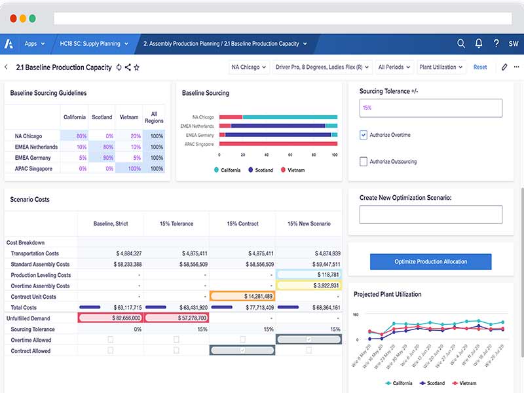Open help using the question mark icon
The image size is (524, 393).
[x=496, y=43]
